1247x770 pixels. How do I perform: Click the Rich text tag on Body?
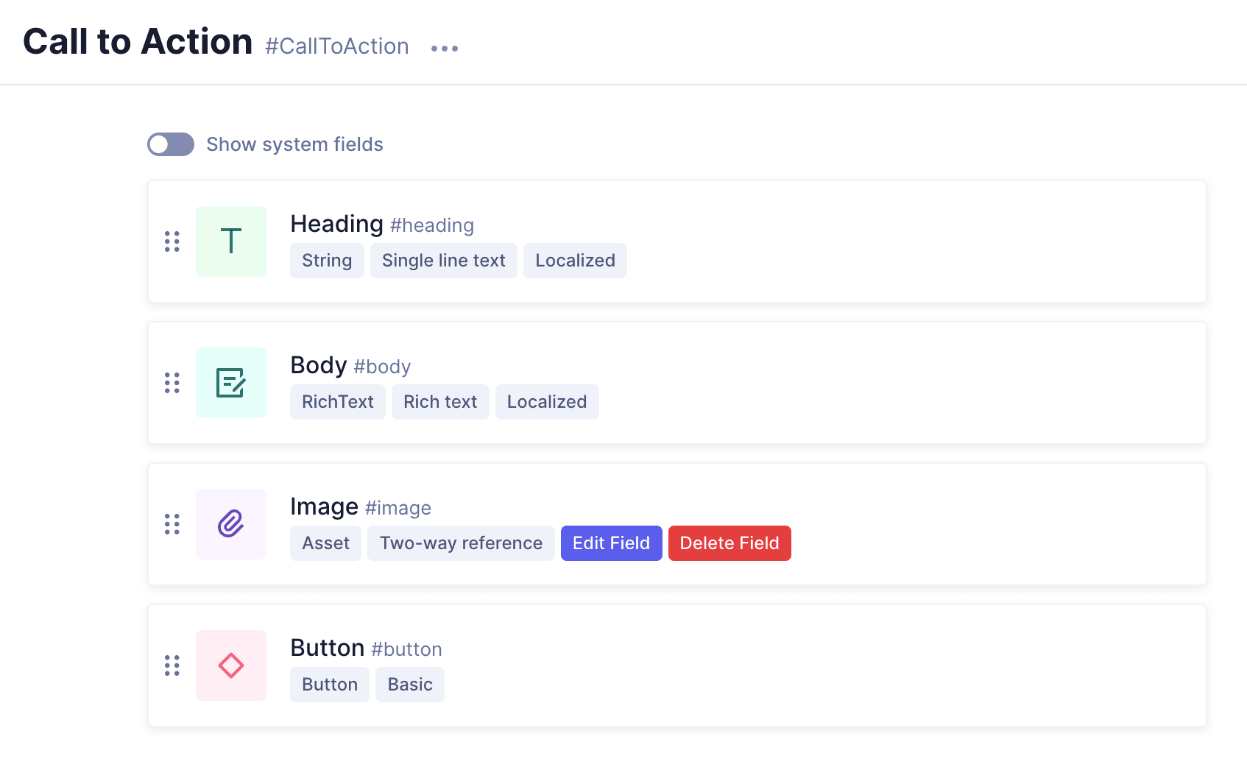pyautogui.click(x=440, y=402)
